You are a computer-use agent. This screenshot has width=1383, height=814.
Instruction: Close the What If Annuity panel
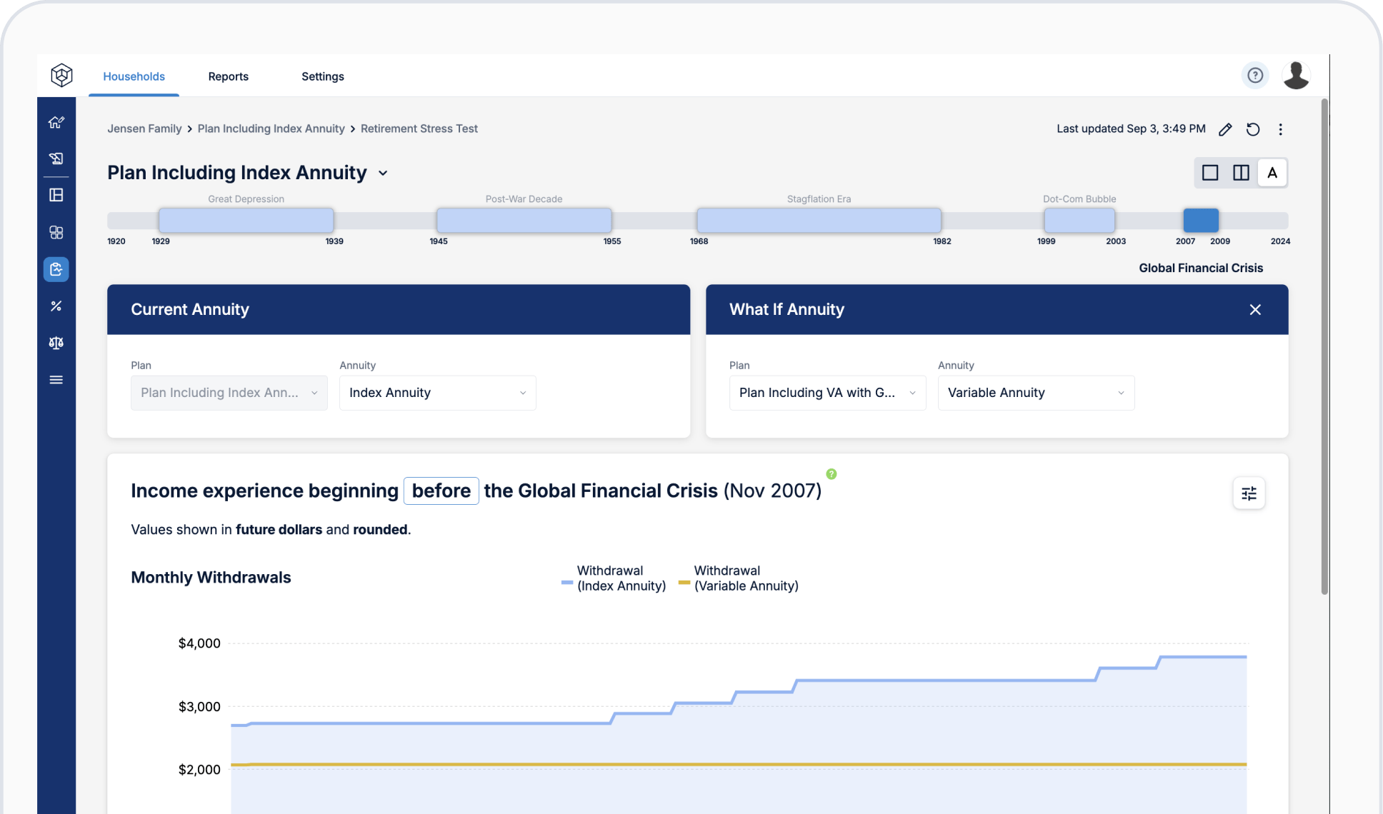point(1256,309)
